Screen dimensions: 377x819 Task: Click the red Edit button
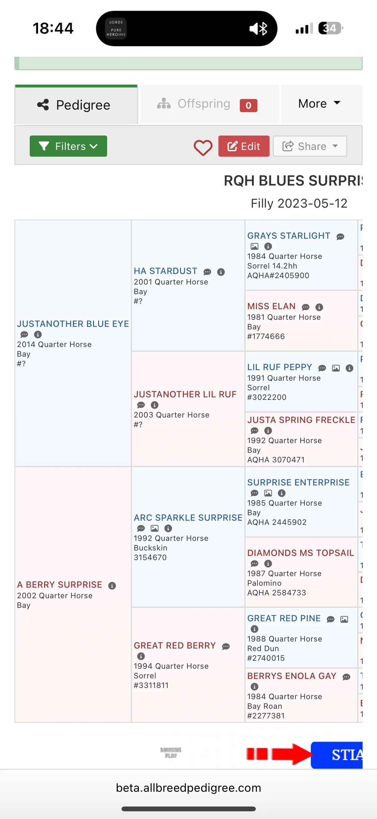coord(244,146)
